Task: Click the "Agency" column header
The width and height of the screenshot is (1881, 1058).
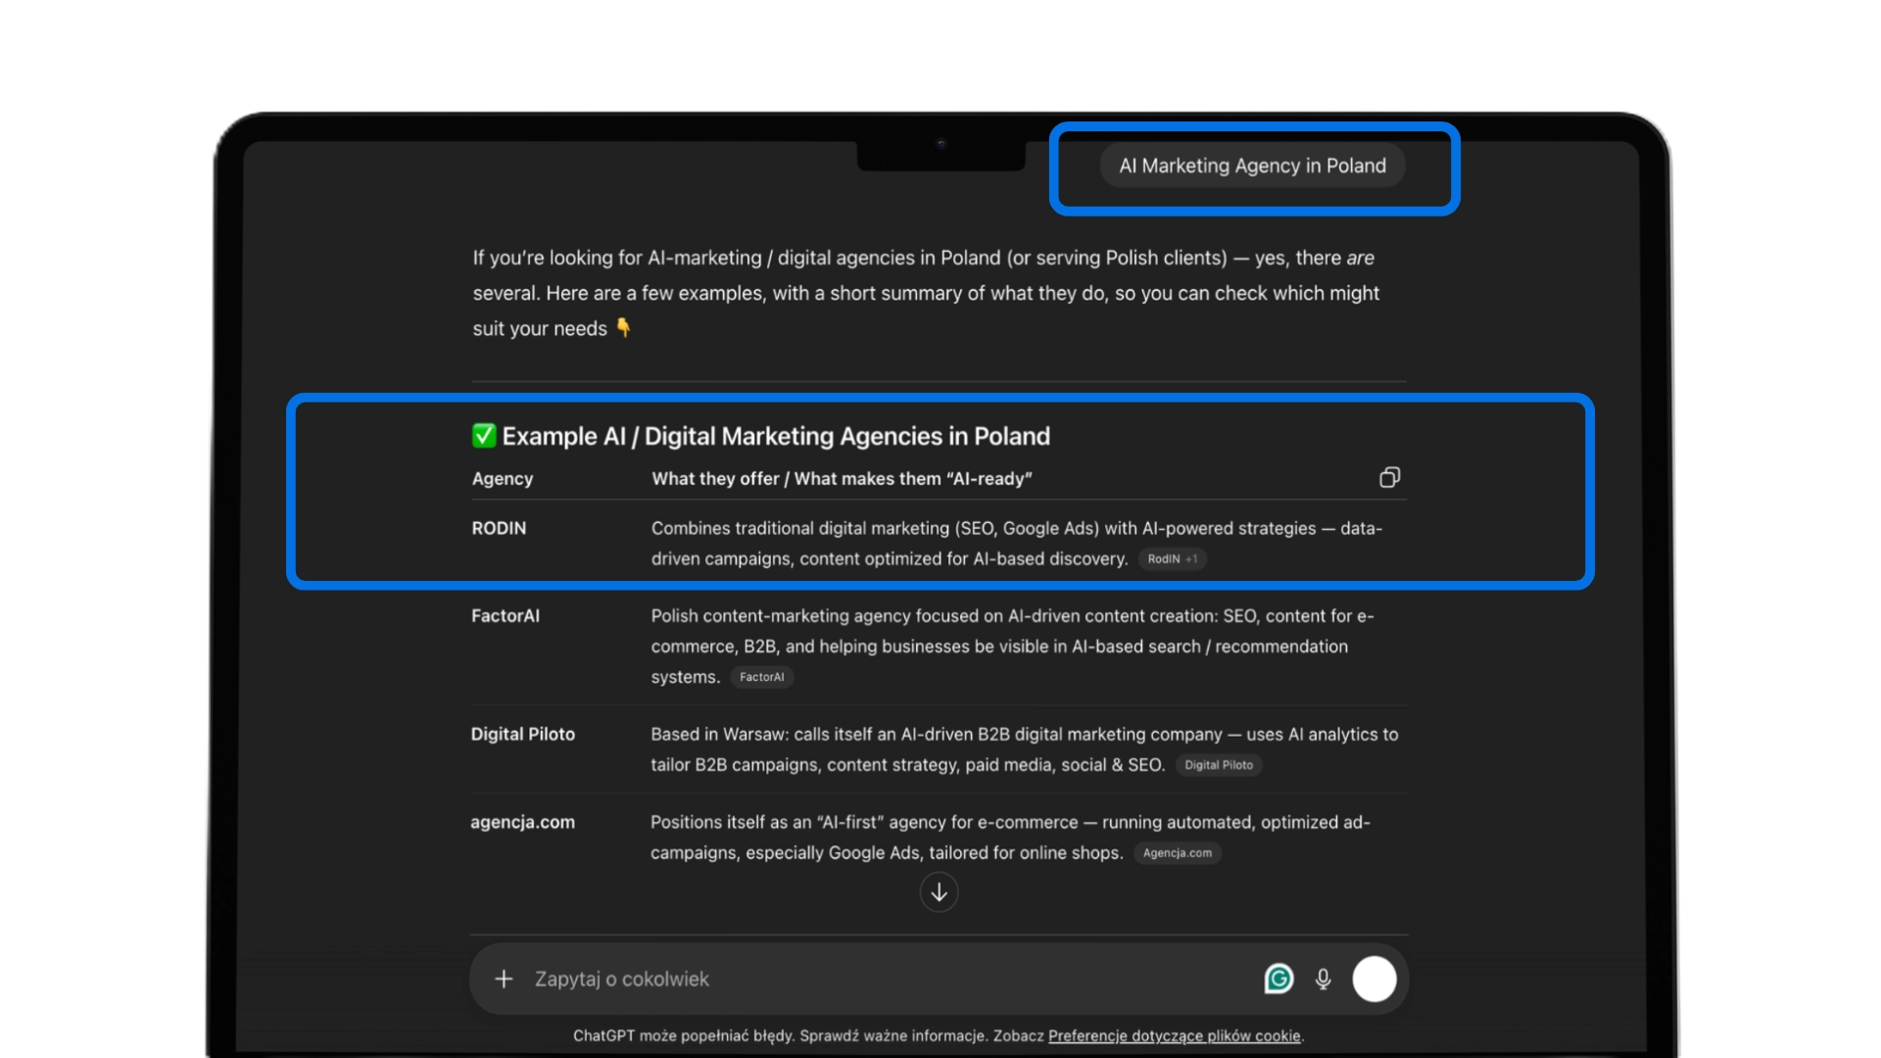Action: 503,479
